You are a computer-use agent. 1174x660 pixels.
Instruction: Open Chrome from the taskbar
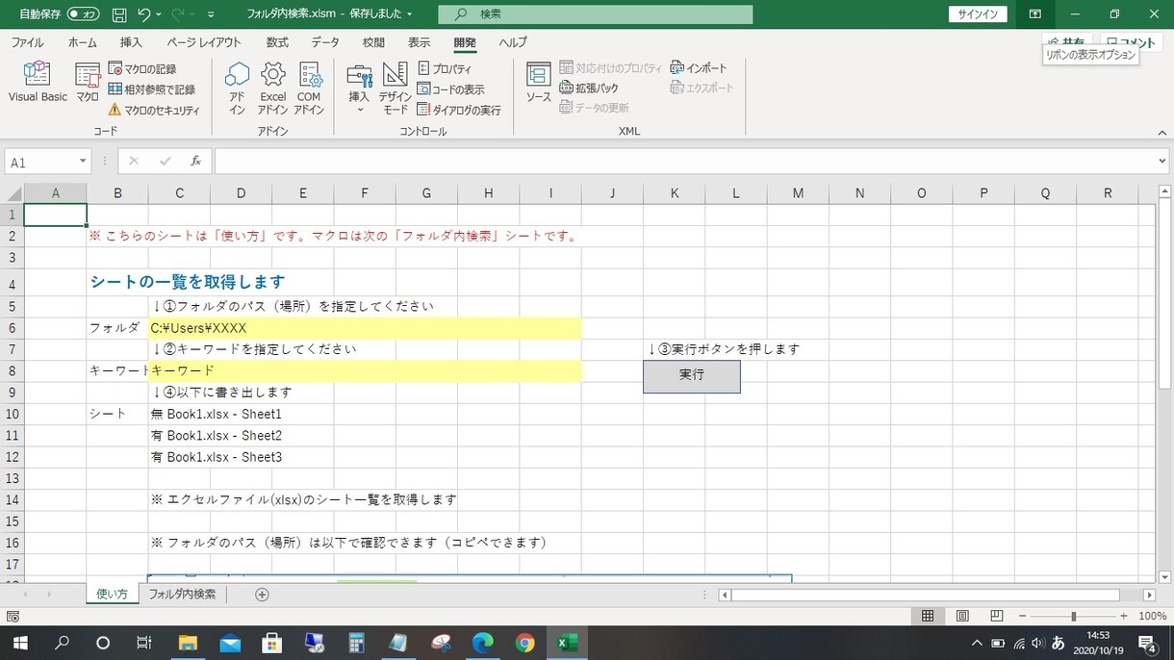pyautogui.click(x=525, y=643)
